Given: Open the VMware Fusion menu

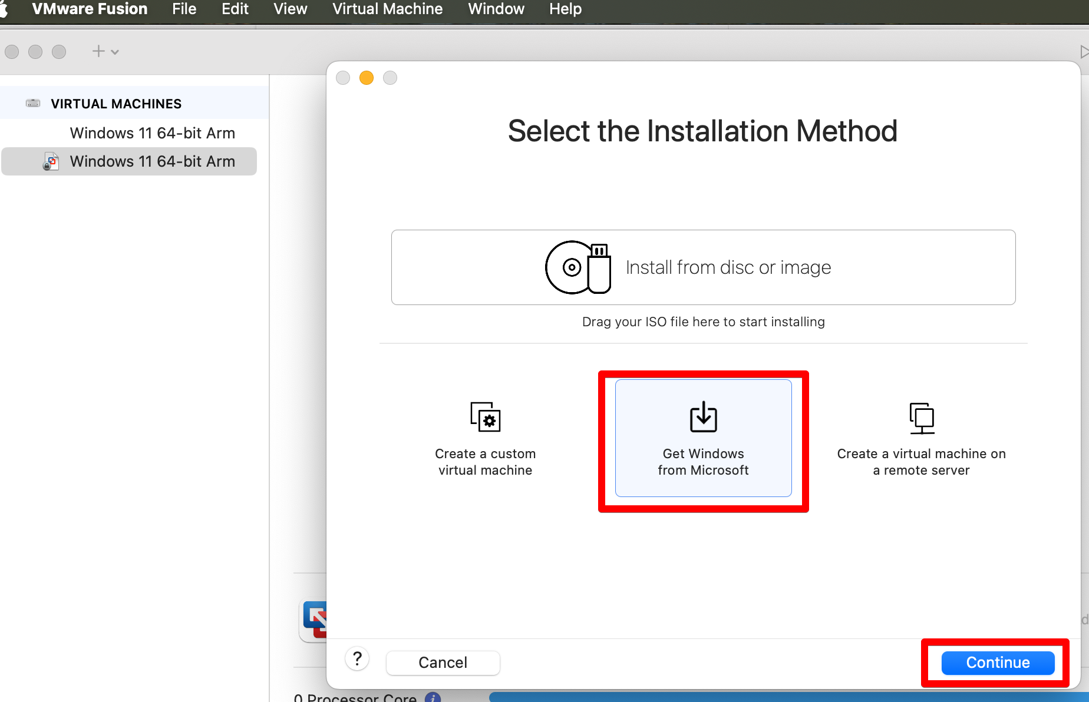Looking at the screenshot, I should 90,9.
